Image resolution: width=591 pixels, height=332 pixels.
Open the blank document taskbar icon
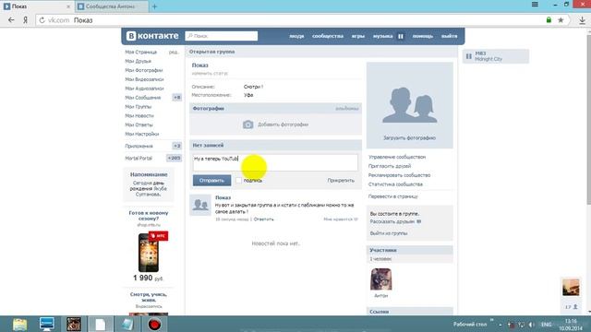[101, 324]
